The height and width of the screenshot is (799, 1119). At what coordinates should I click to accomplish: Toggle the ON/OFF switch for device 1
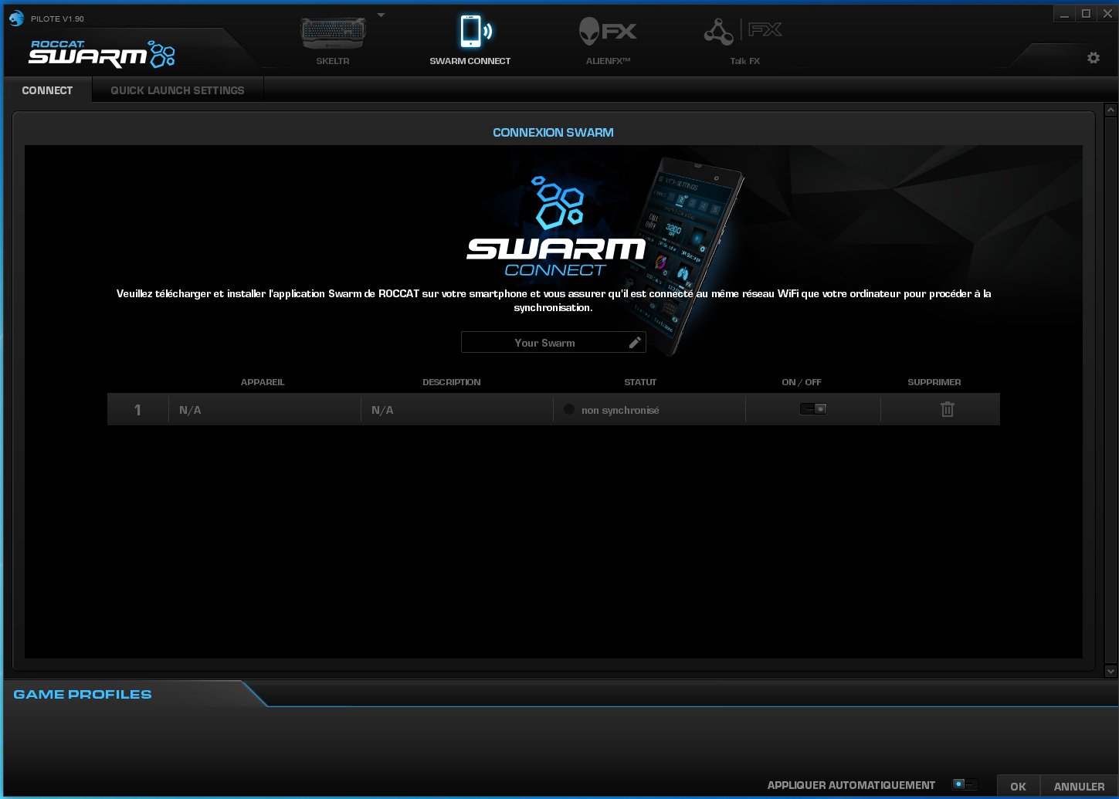click(x=812, y=408)
